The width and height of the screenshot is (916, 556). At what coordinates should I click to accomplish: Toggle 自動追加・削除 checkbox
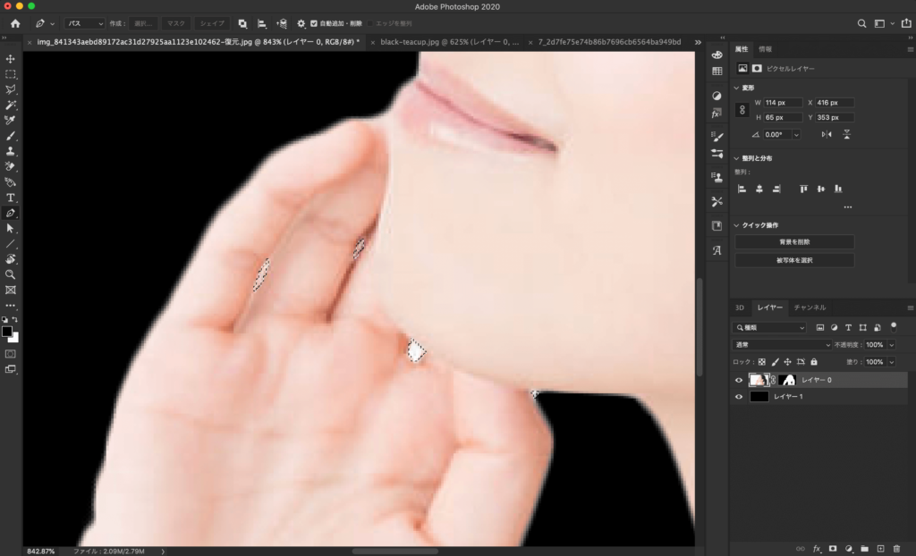[x=314, y=23]
